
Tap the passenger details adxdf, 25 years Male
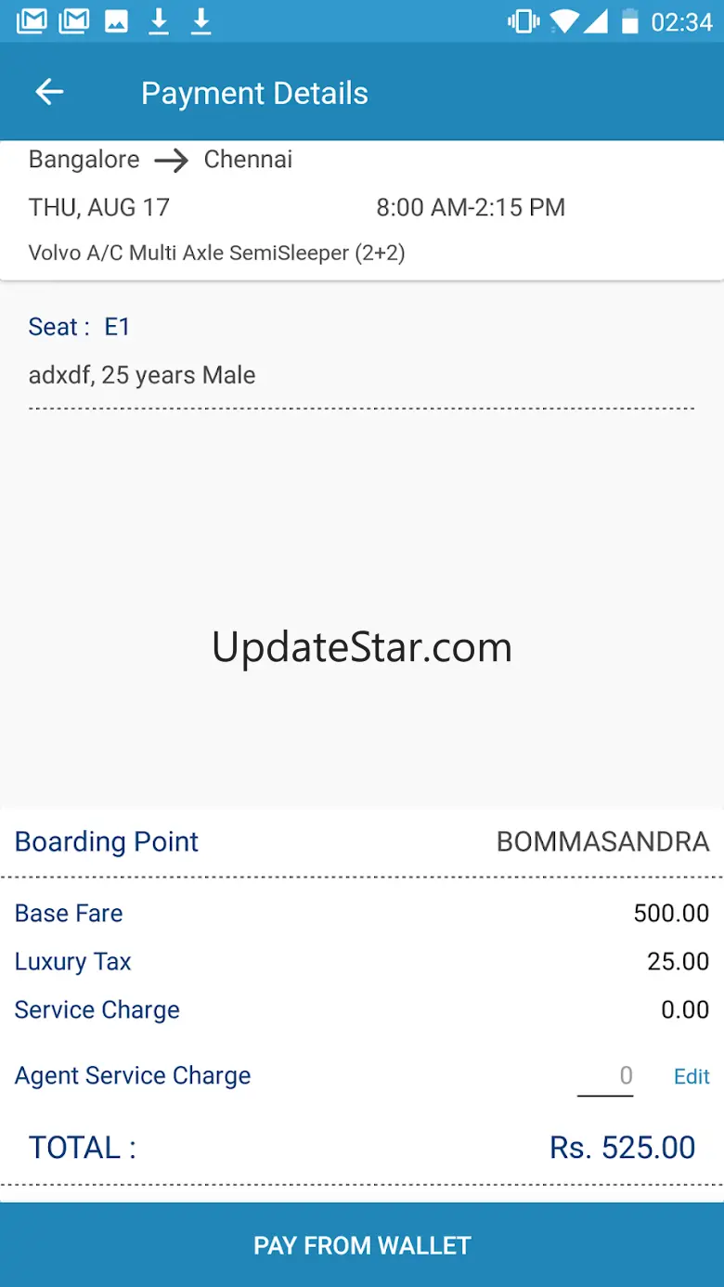click(142, 375)
